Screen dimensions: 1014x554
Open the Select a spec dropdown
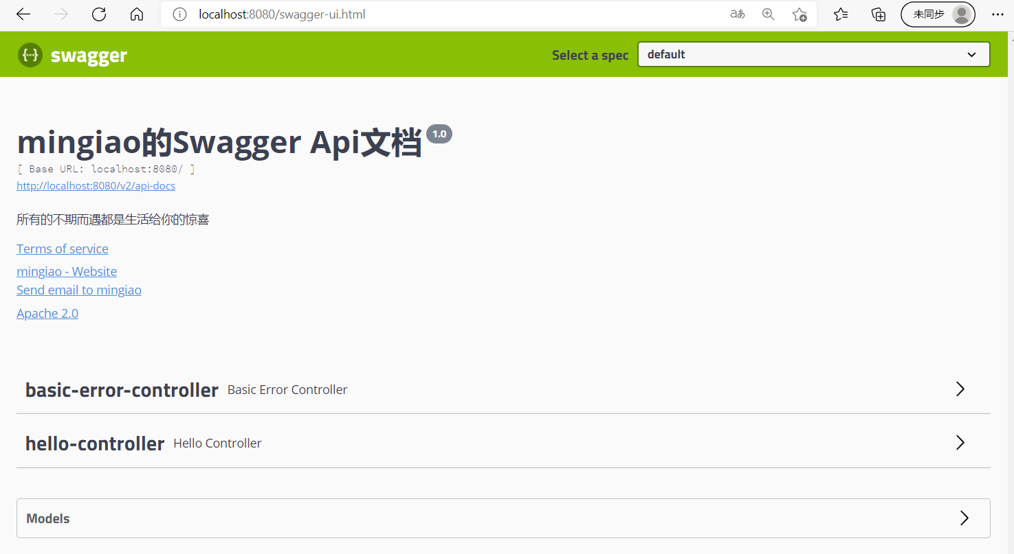[x=814, y=54]
